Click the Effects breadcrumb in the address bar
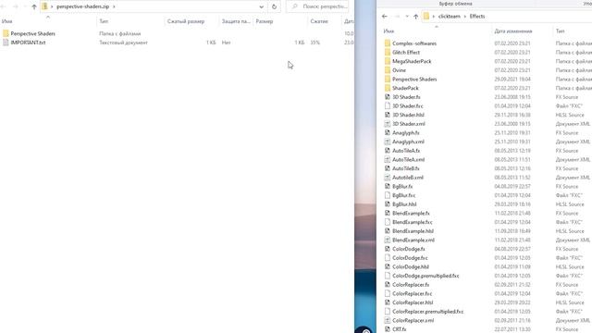The width and height of the screenshot is (592, 333). point(477,17)
